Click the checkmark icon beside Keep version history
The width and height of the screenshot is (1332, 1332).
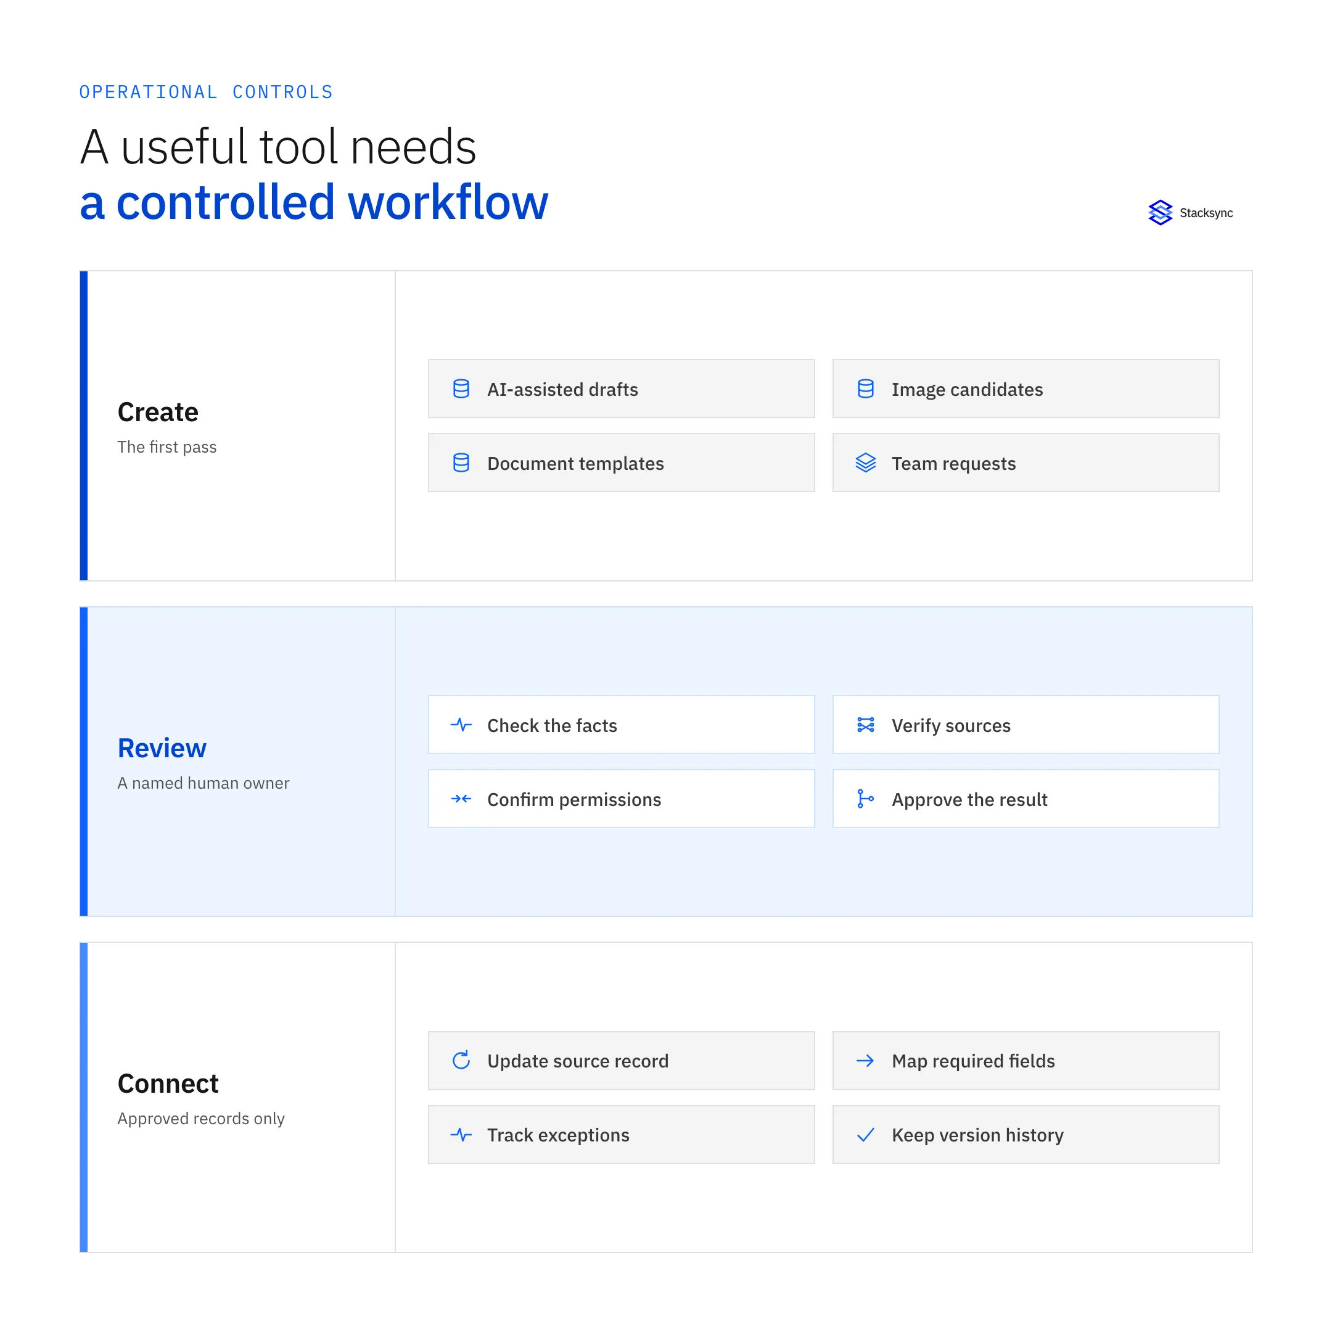pos(865,1134)
